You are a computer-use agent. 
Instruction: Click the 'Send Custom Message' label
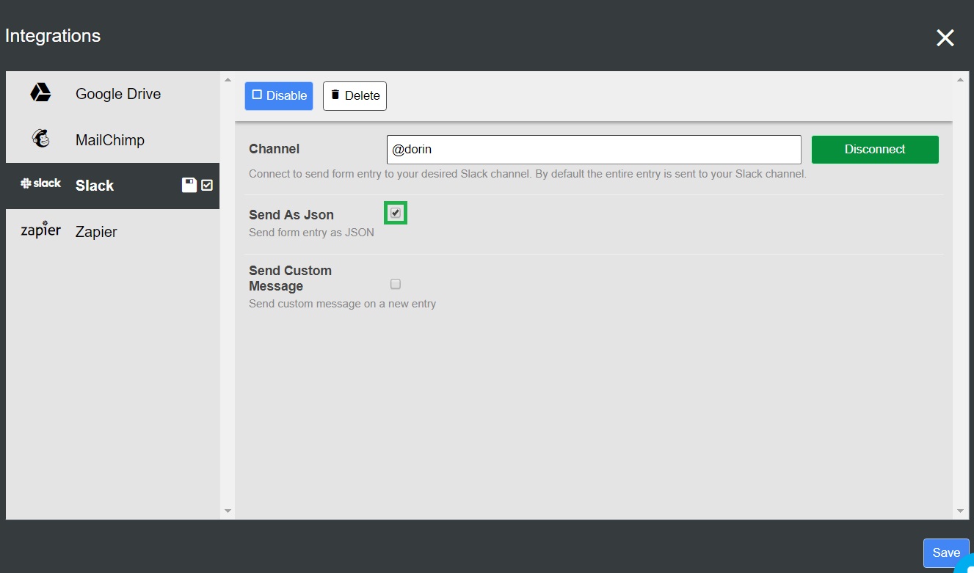click(290, 278)
